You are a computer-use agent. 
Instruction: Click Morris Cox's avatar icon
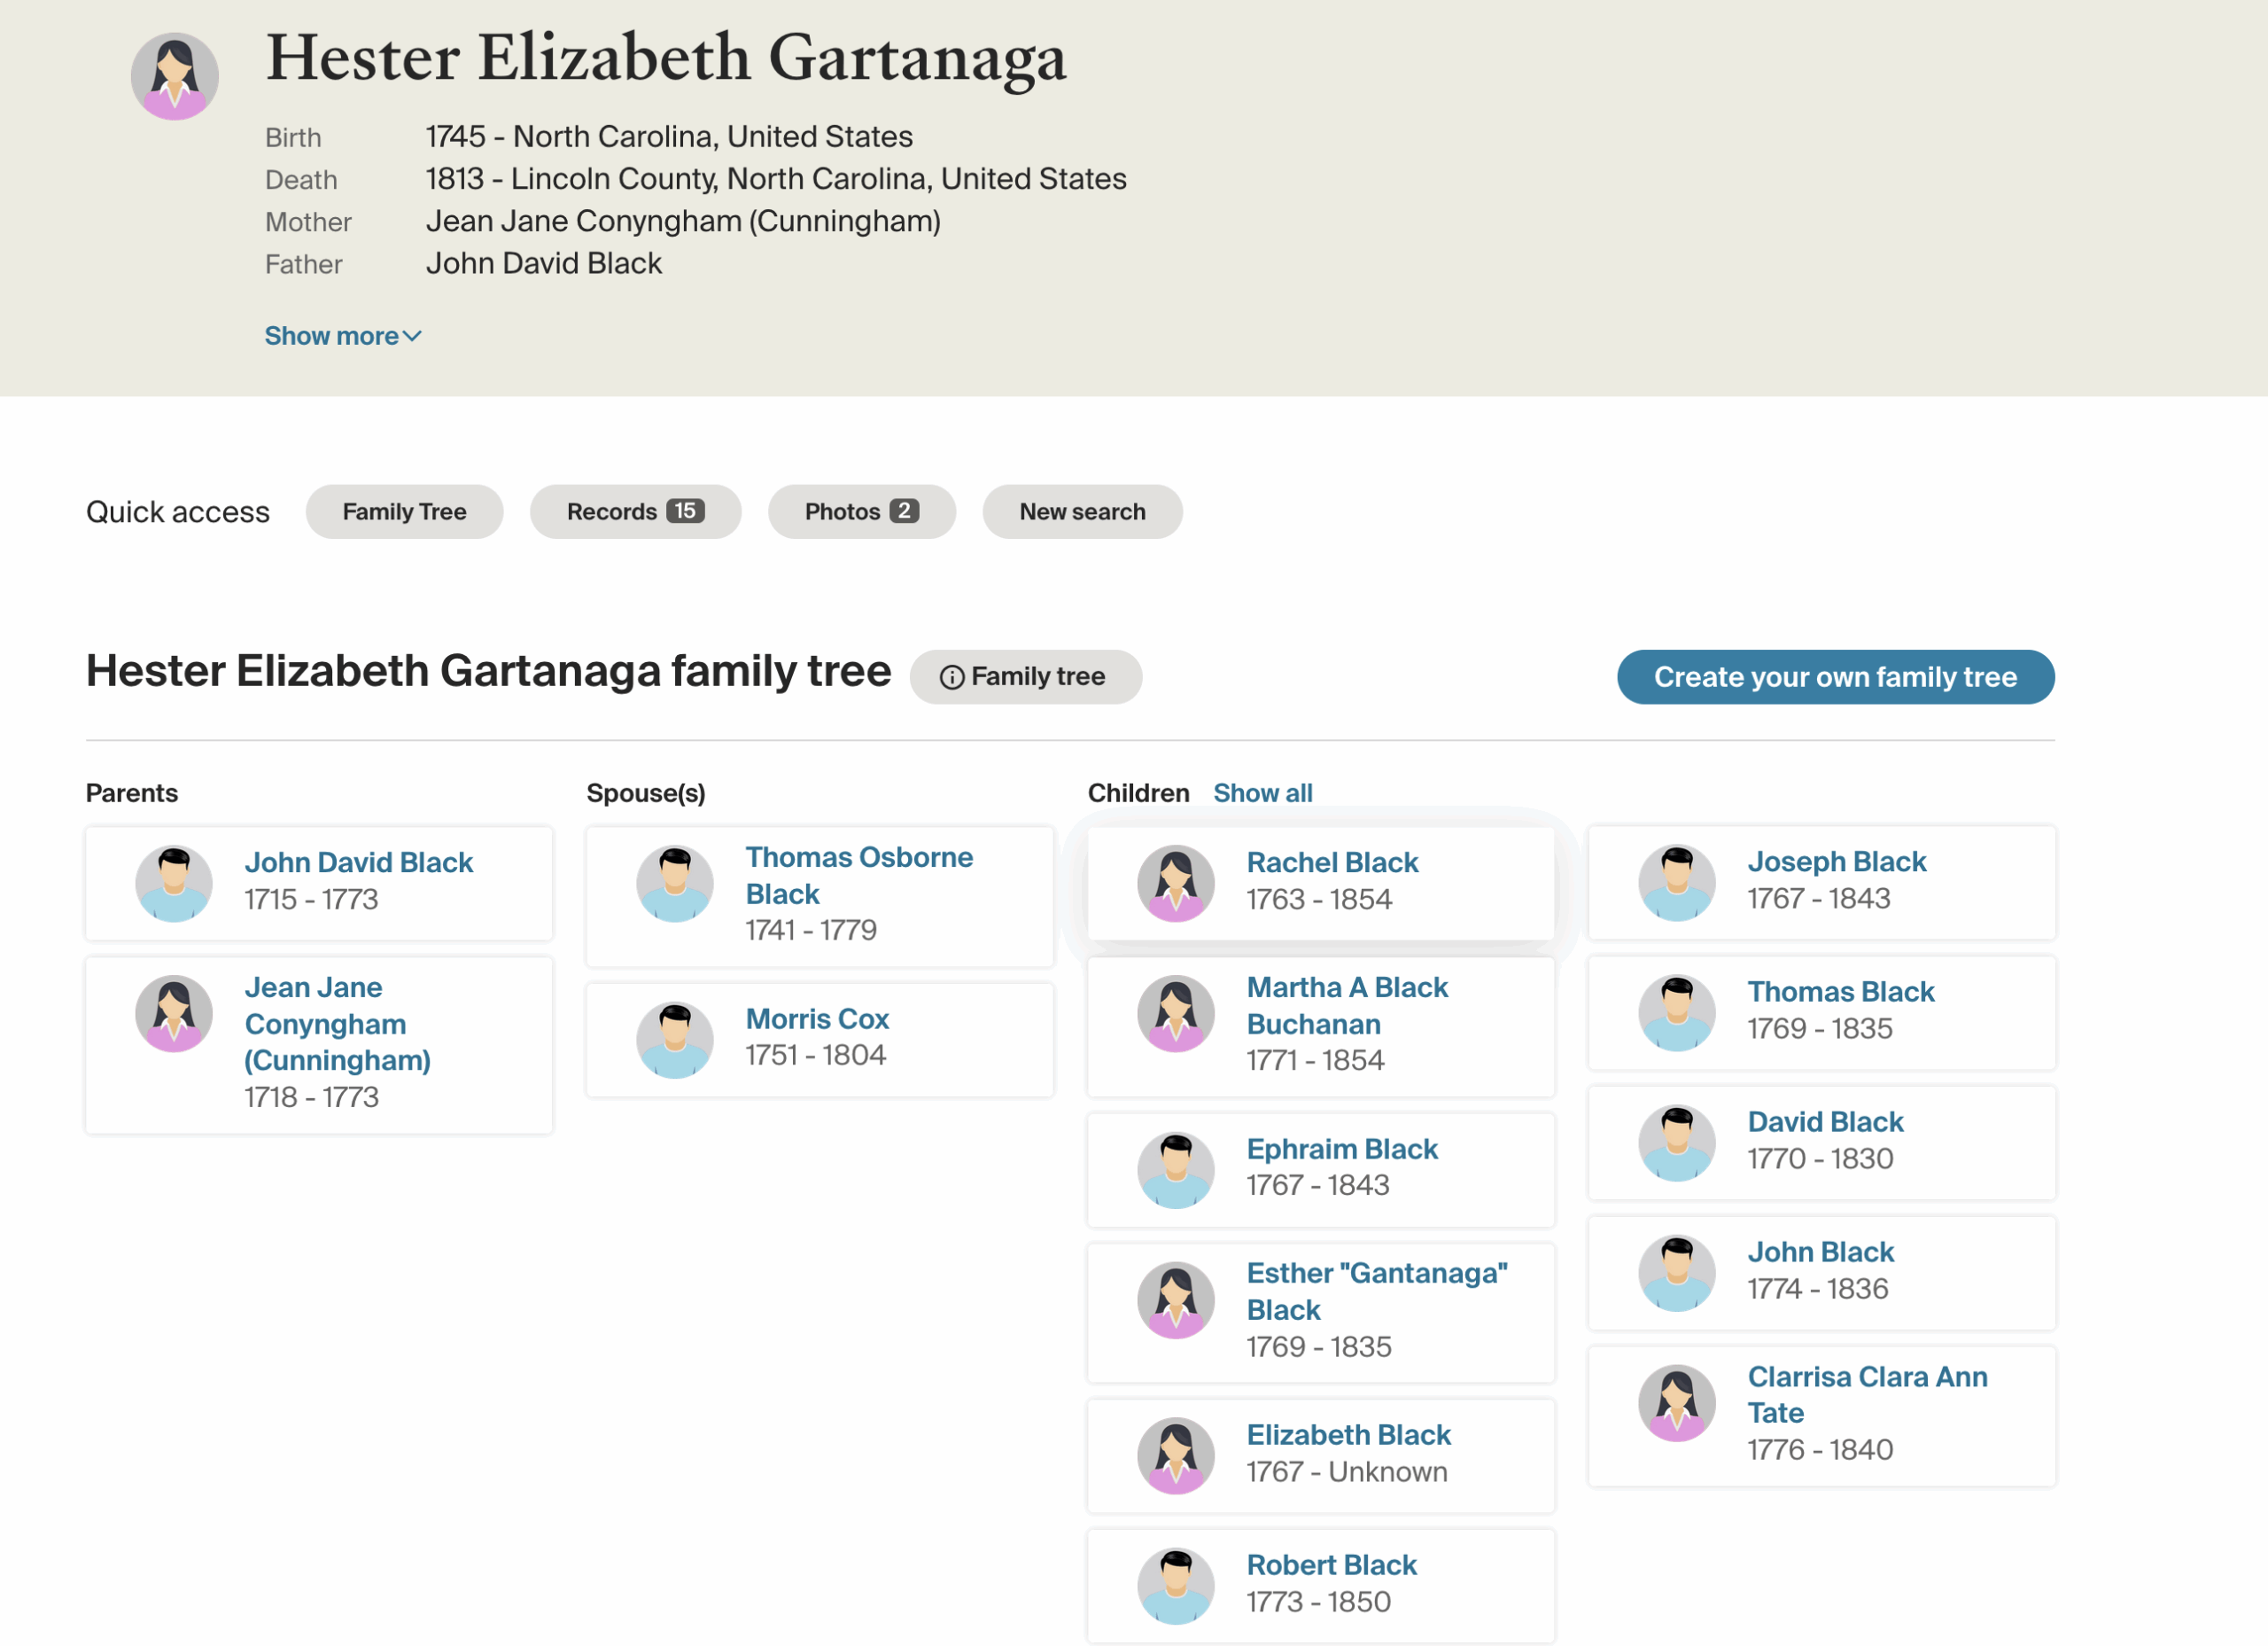pyautogui.click(x=675, y=1039)
